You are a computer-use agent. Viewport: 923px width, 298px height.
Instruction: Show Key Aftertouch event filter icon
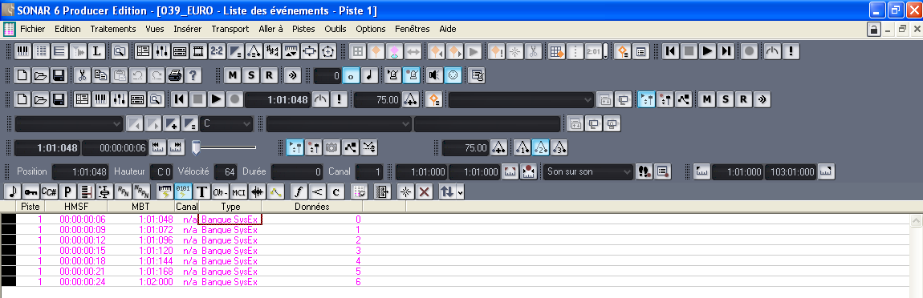[31, 191]
